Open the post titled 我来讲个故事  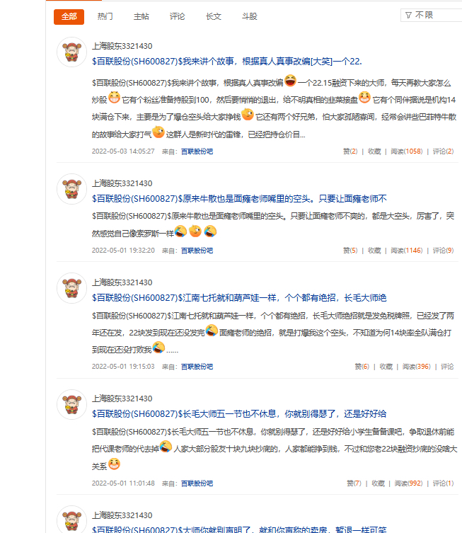pyautogui.click(x=227, y=61)
